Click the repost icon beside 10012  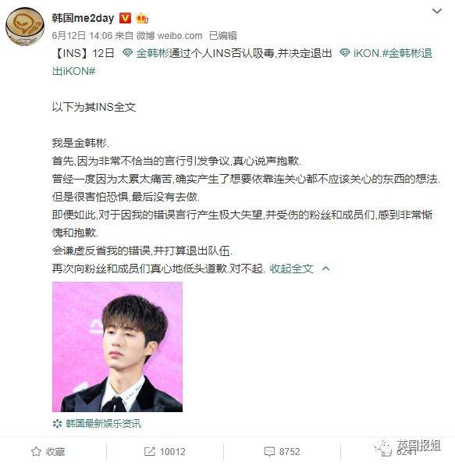pos(150,451)
